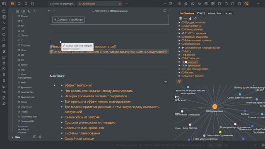The height and width of the screenshot is (149, 265).
Task: Open the search pane magnifier icon
Action: (19, 4)
